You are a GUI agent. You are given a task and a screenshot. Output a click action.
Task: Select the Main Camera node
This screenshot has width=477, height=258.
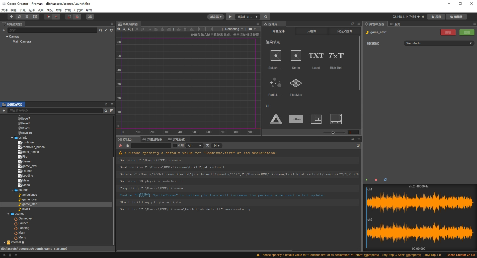pos(22,42)
